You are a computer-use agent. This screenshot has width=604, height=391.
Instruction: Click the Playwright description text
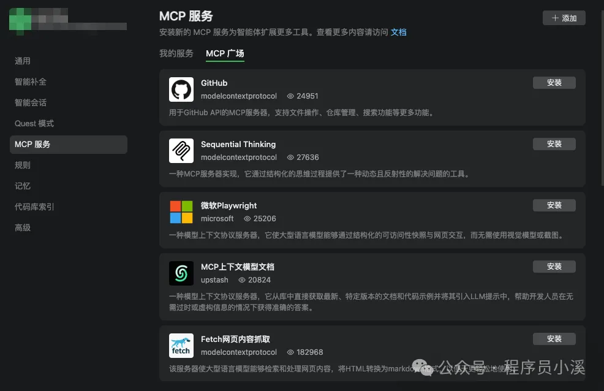tap(367, 235)
